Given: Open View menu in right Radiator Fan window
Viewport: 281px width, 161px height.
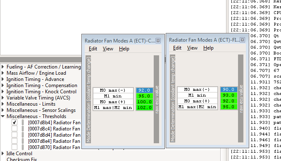Looking at the screenshot, I should coord(192,48).
